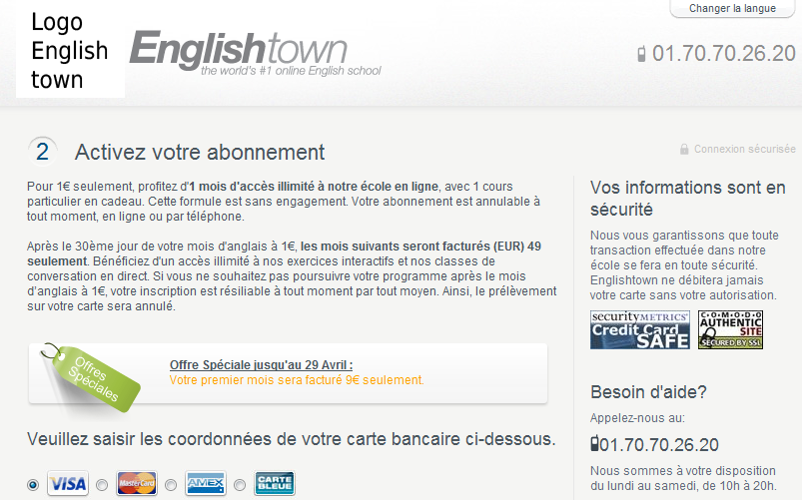Click the MasterCard card logo
Image resolution: width=802 pixels, height=500 pixels.
[137, 483]
